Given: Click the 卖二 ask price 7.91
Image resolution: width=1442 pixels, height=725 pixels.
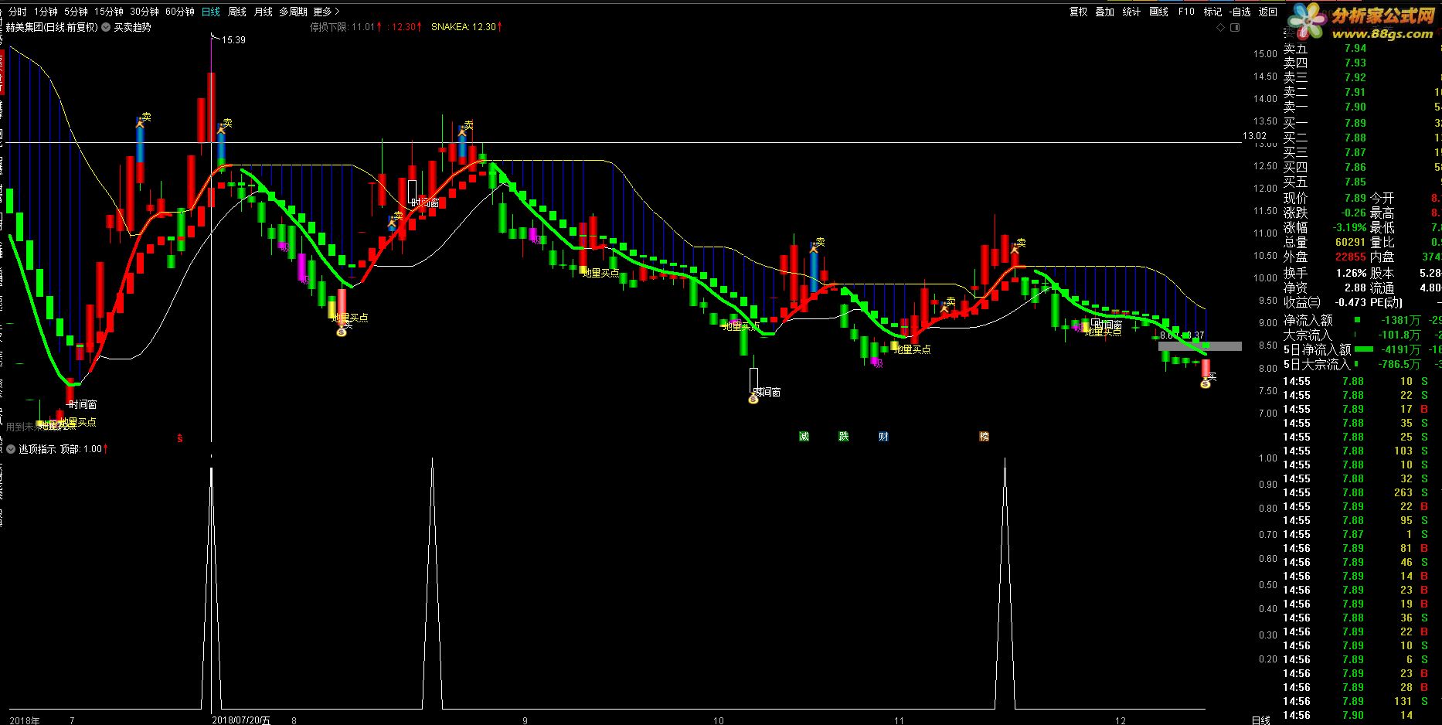Looking at the screenshot, I should pyautogui.click(x=1355, y=92).
